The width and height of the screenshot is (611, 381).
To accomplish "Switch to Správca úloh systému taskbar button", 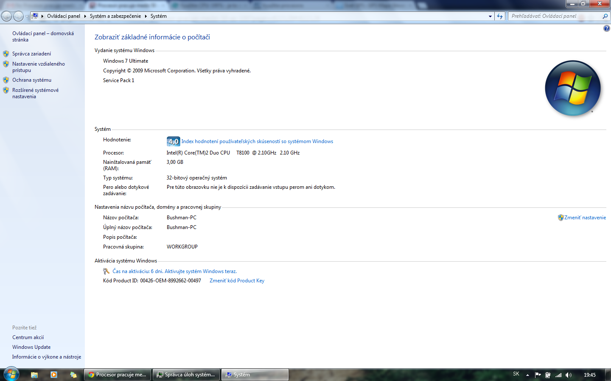I will (x=187, y=375).
